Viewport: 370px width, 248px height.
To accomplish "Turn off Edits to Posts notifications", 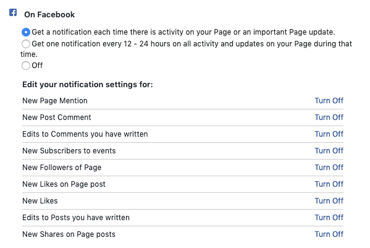I will click(x=329, y=218).
